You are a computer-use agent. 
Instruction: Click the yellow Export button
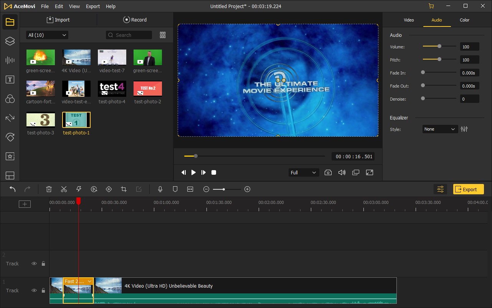(468, 189)
